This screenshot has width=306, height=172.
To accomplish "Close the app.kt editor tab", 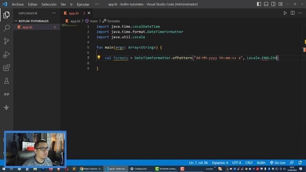I will click(x=89, y=13).
